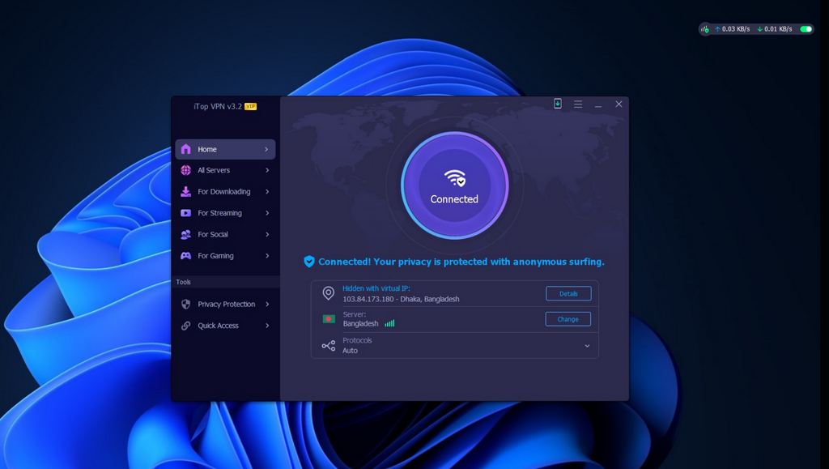
Task: Expand the Privacy Protection chevron
Action: point(267,304)
